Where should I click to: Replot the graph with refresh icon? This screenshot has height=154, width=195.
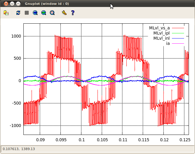tap(18, 13)
